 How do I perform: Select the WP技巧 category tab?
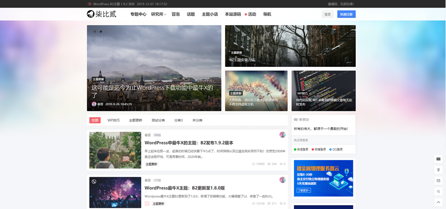pos(113,120)
